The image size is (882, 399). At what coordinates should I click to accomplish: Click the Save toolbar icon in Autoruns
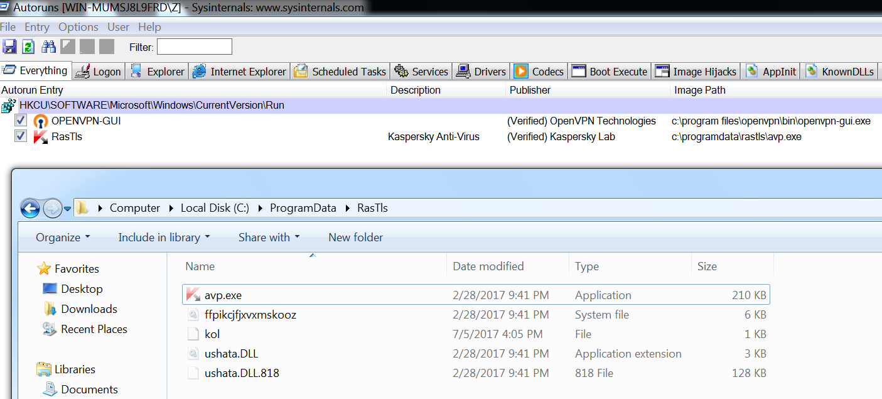click(x=9, y=46)
